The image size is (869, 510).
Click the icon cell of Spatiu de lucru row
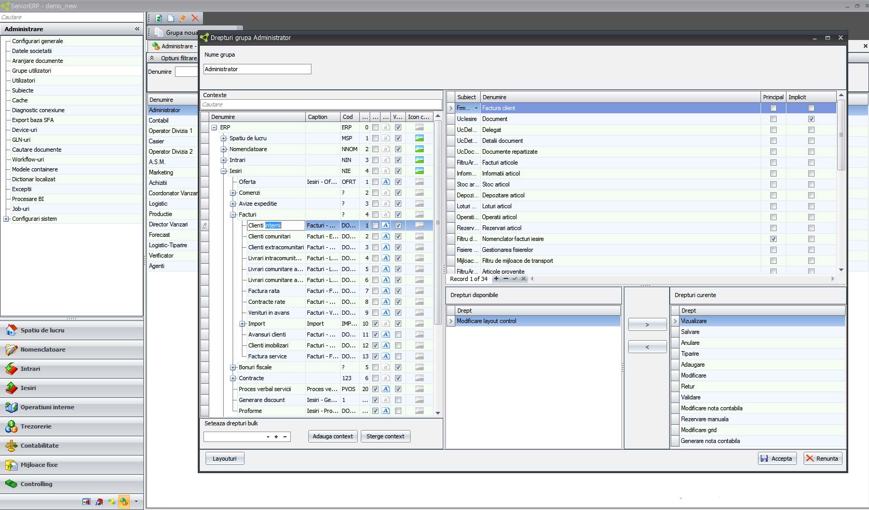click(419, 138)
